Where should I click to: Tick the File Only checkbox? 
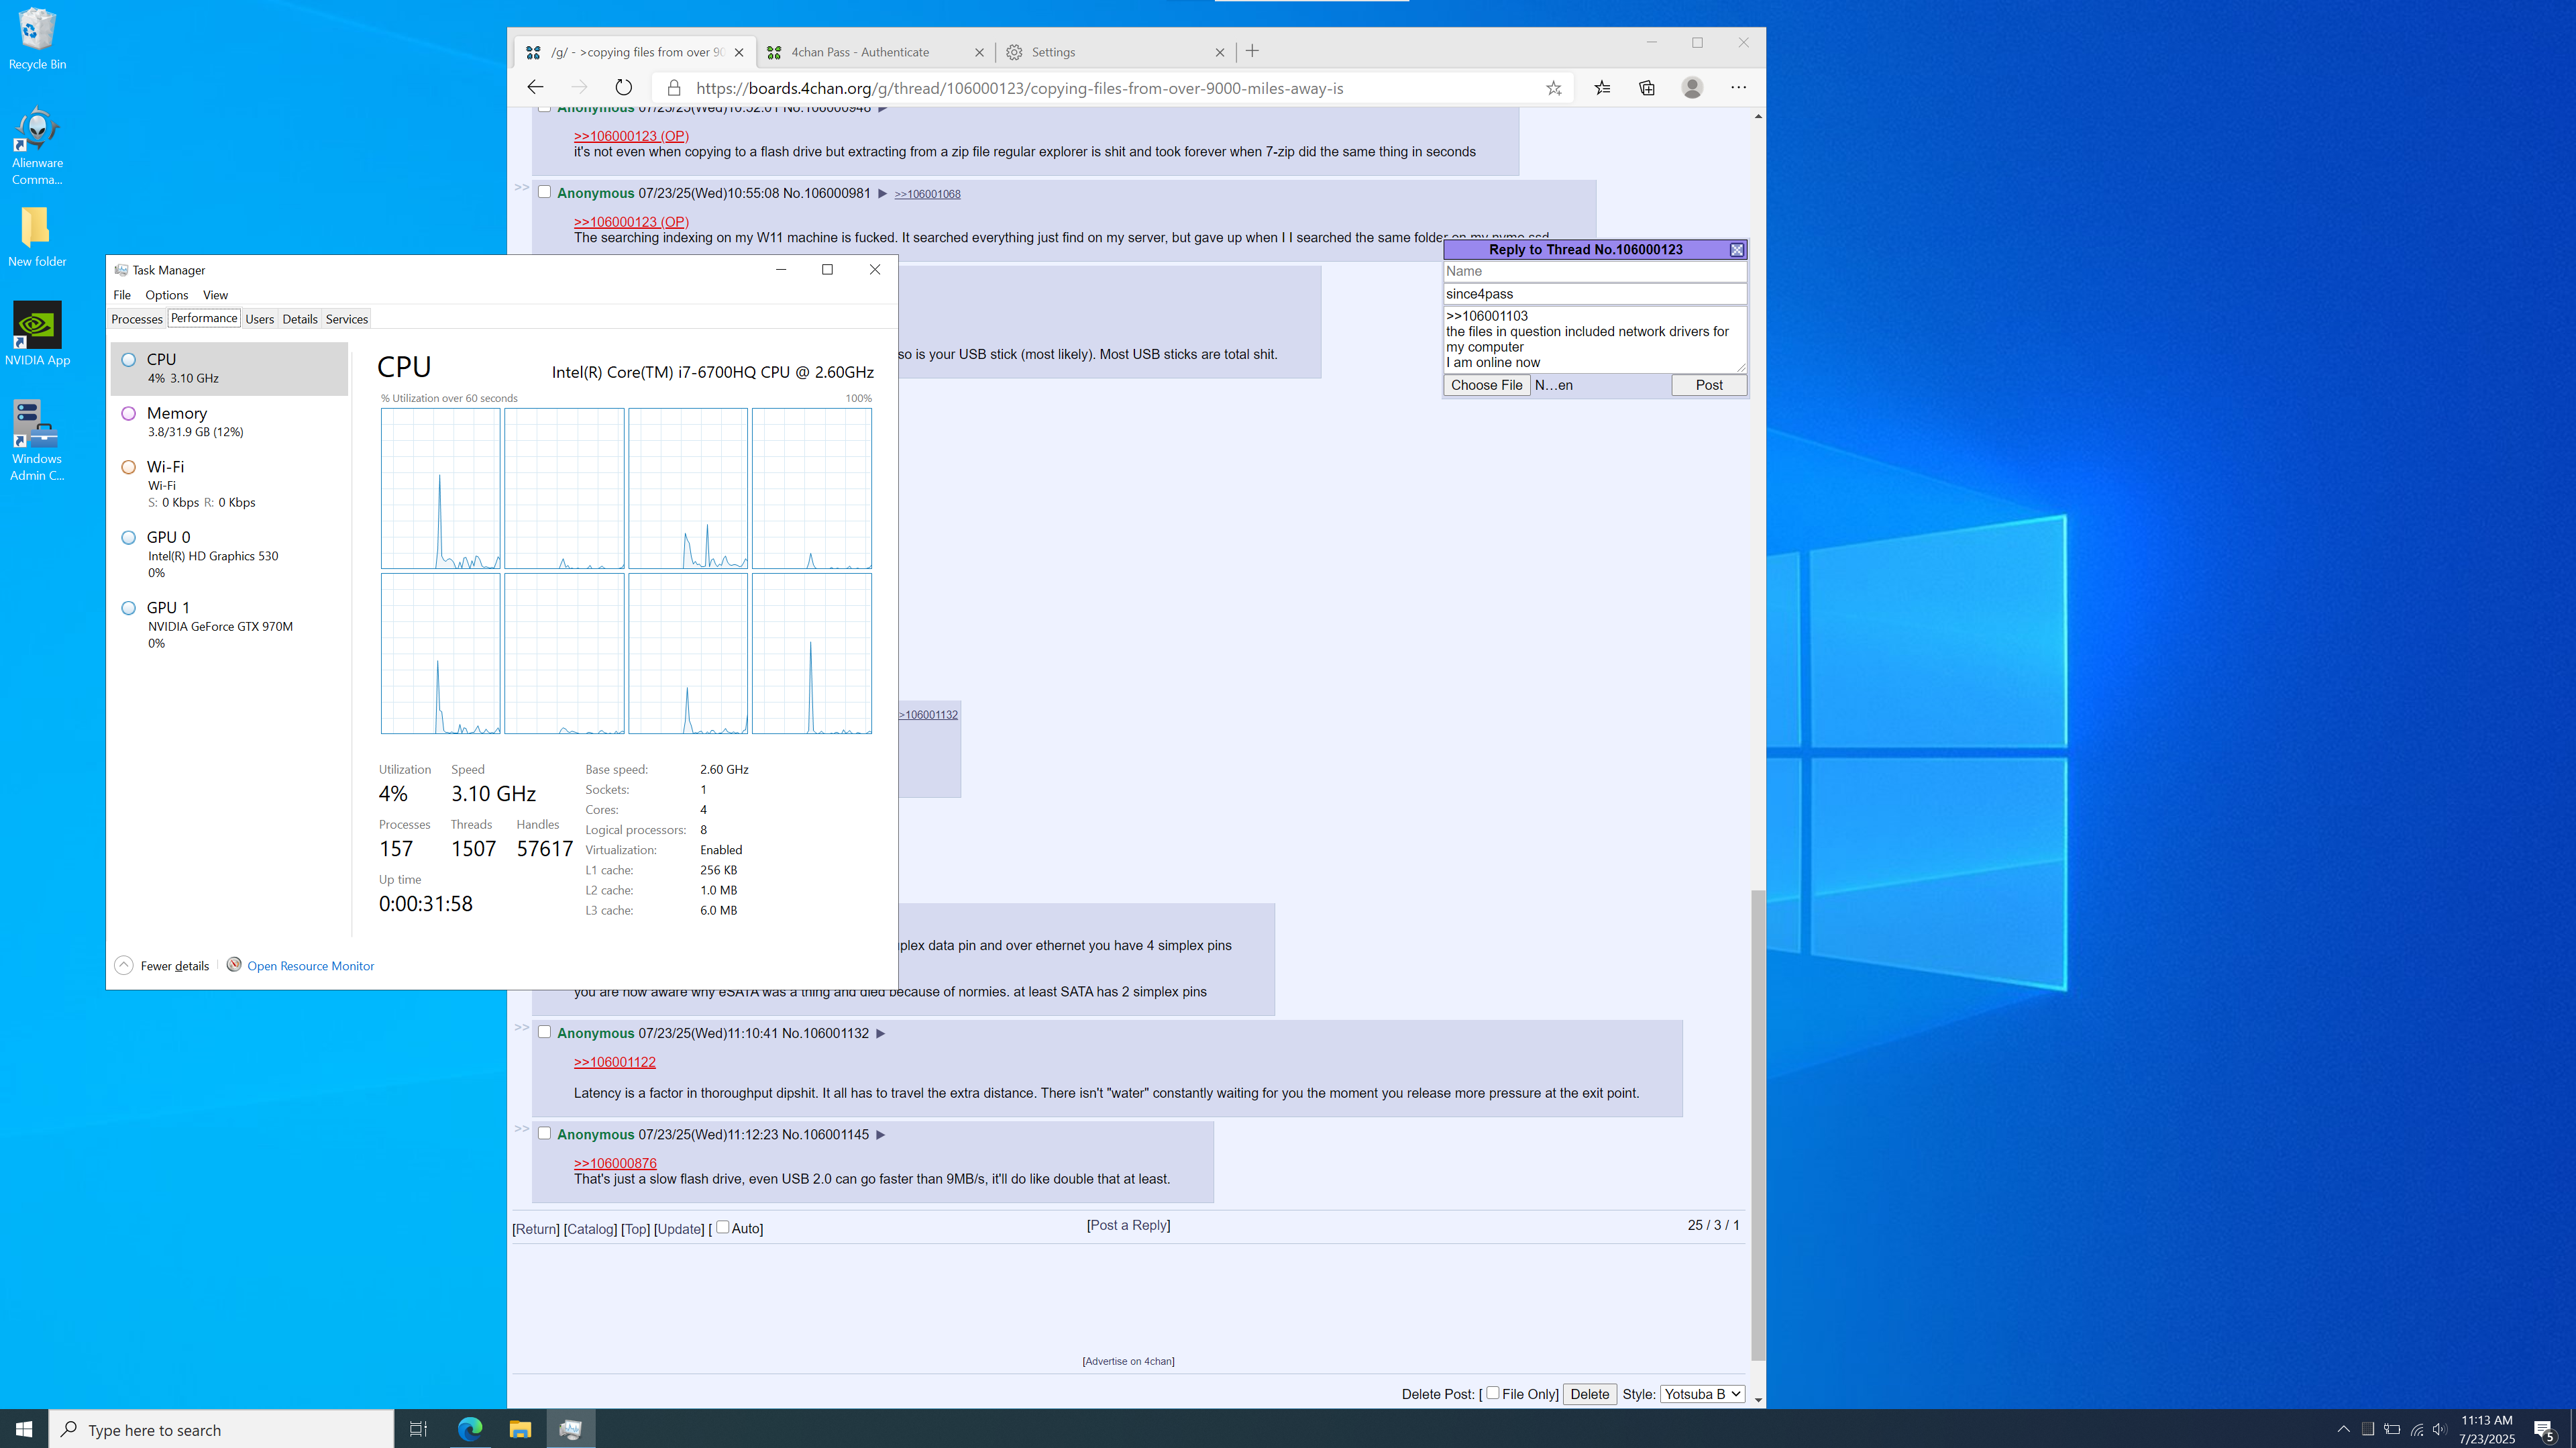[1492, 1392]
